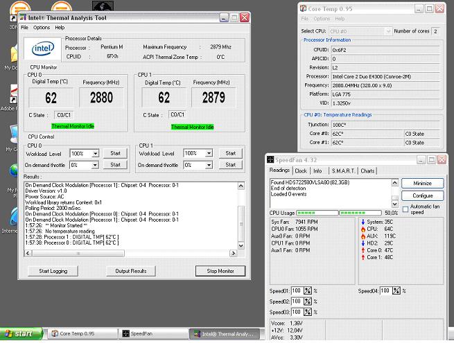Viewport: 454px width, 343px height.
Task: Switch to the Clock tab in SpeedFan
Action: [301, 170]
